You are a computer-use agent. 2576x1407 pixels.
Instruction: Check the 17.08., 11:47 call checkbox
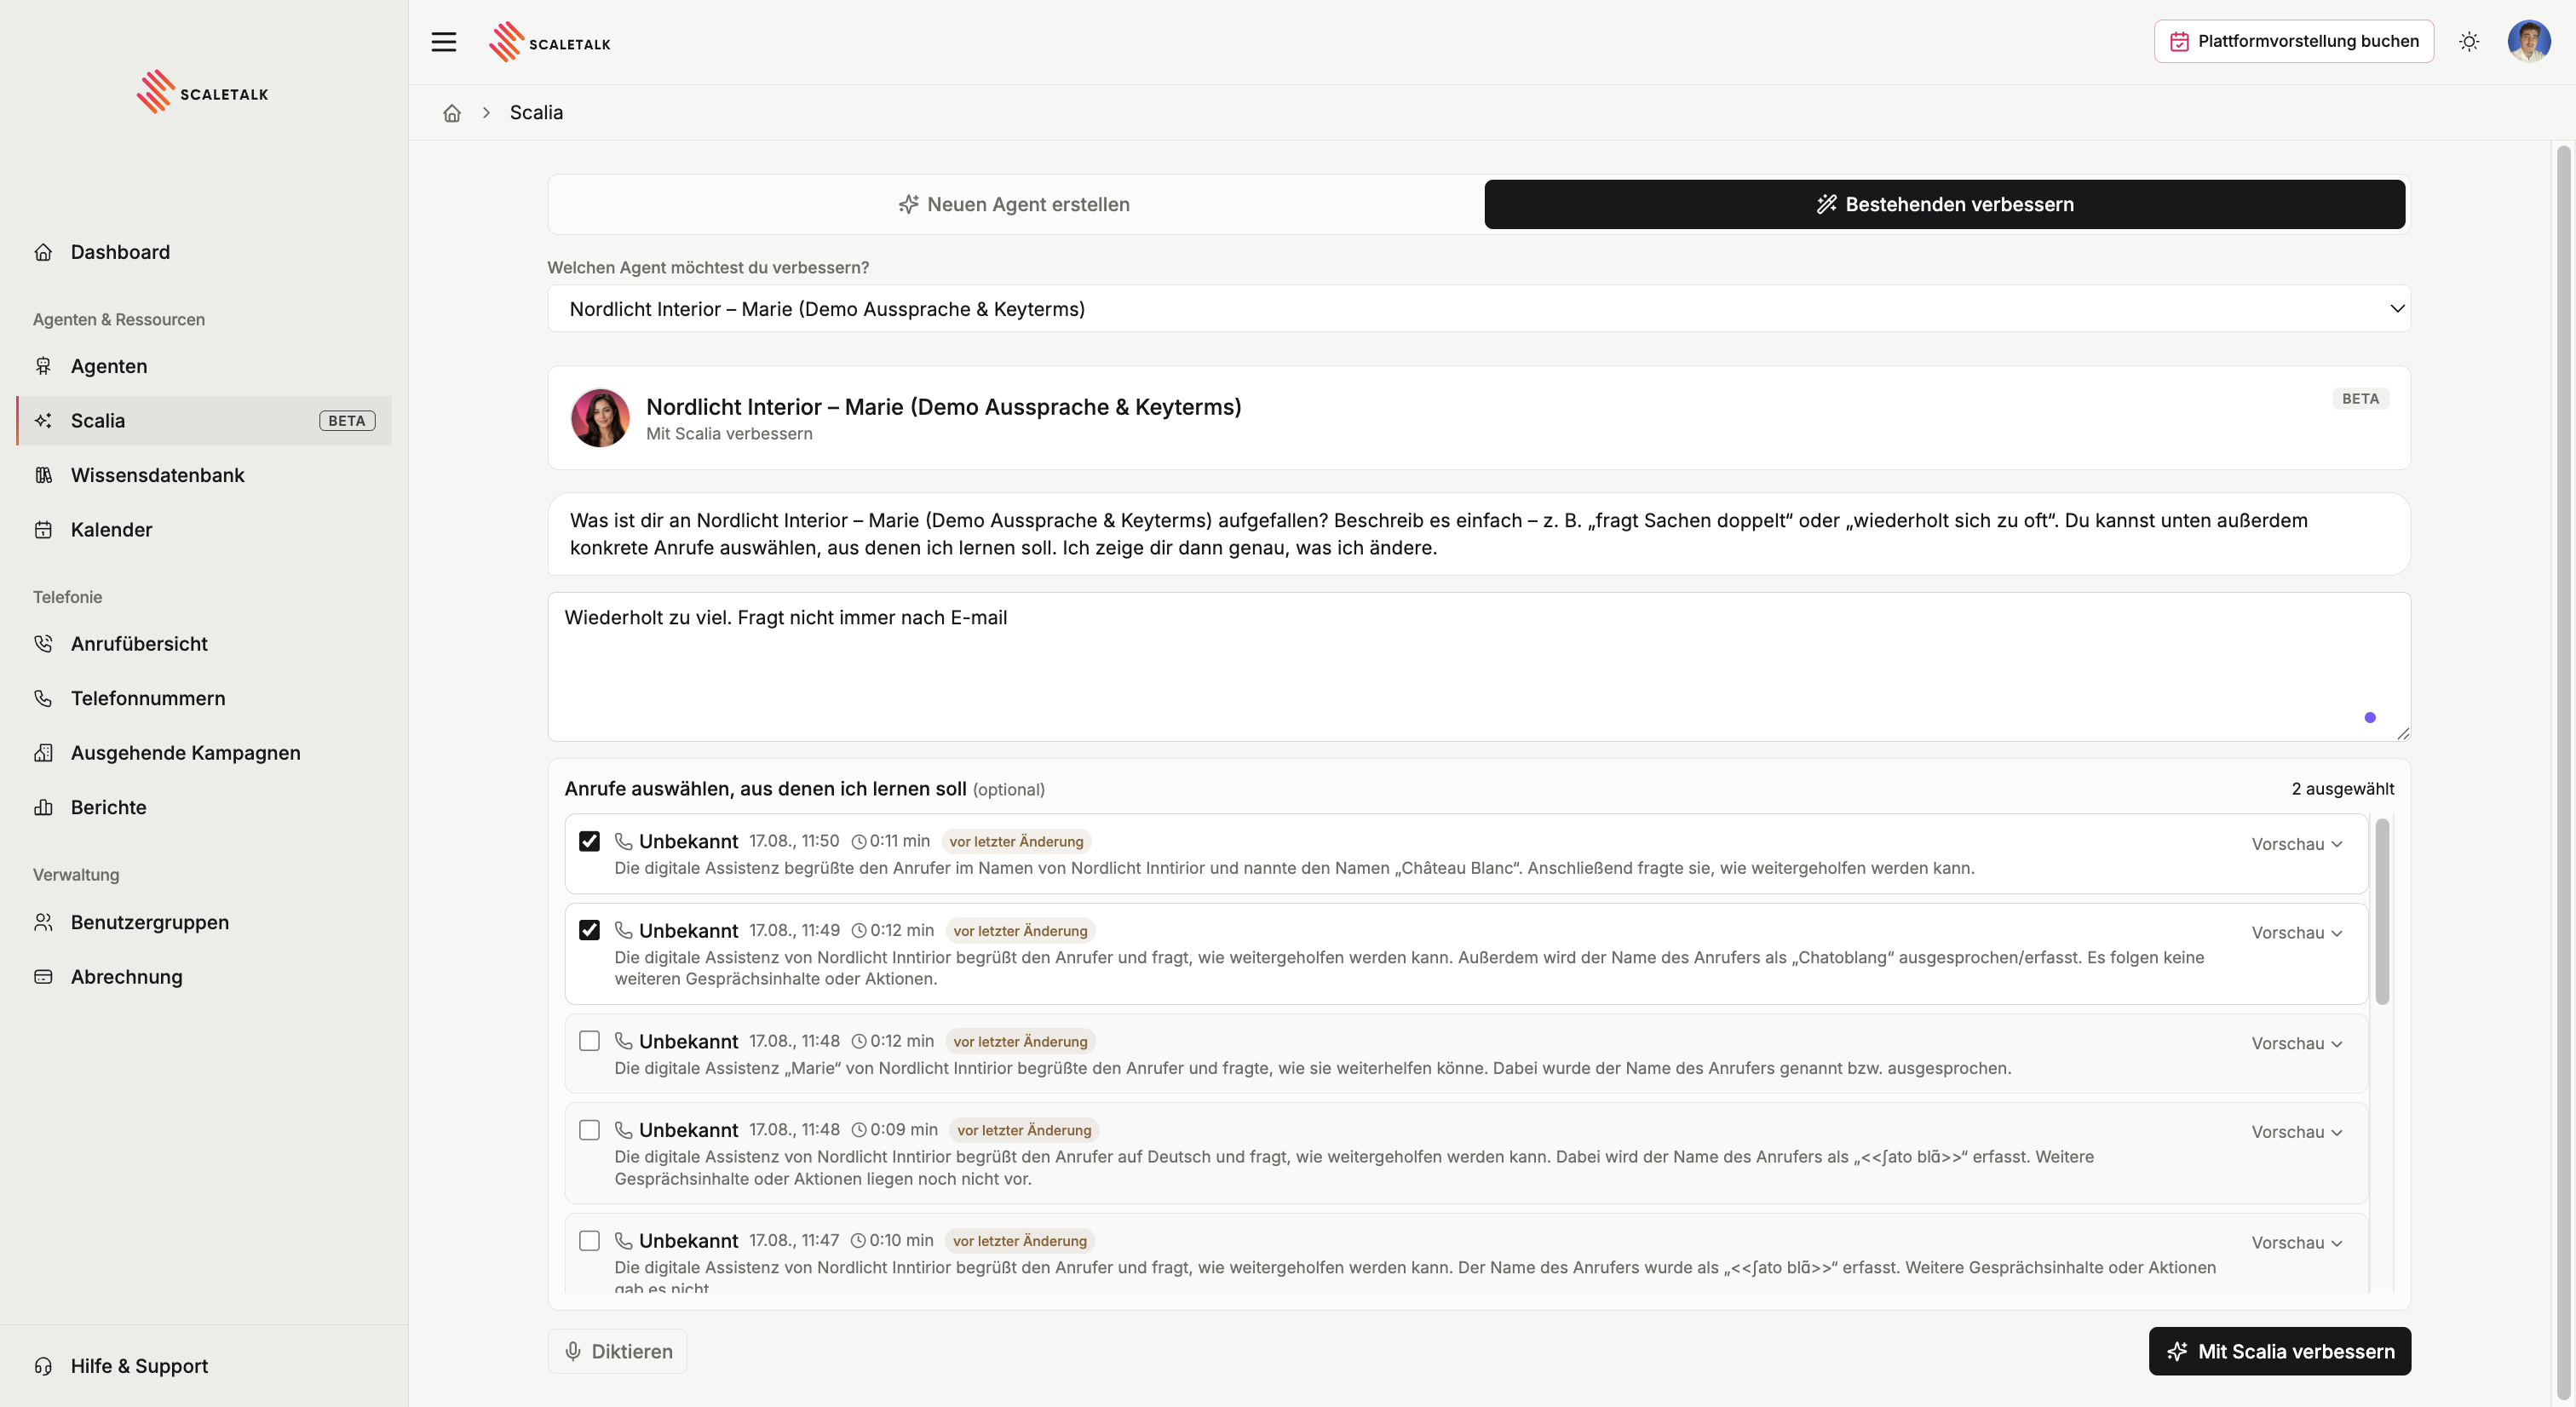coord(590,1241)
